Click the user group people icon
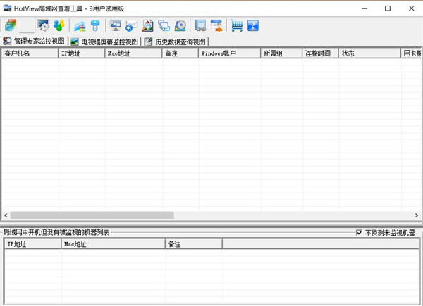The image size is (423, 306). 59,26
